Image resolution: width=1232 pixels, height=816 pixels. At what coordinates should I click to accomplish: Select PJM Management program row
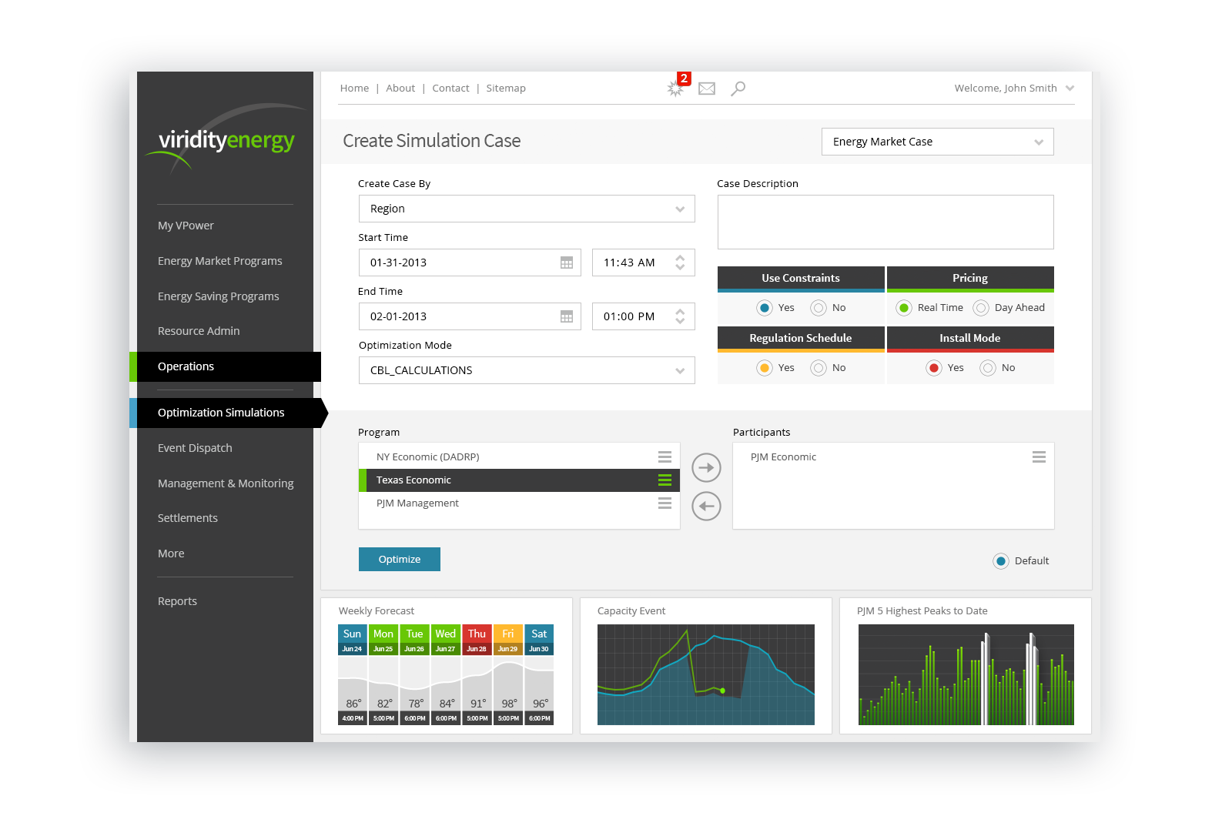(519, 503)
